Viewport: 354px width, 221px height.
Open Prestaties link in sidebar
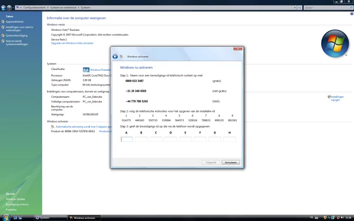click(11, 210)
